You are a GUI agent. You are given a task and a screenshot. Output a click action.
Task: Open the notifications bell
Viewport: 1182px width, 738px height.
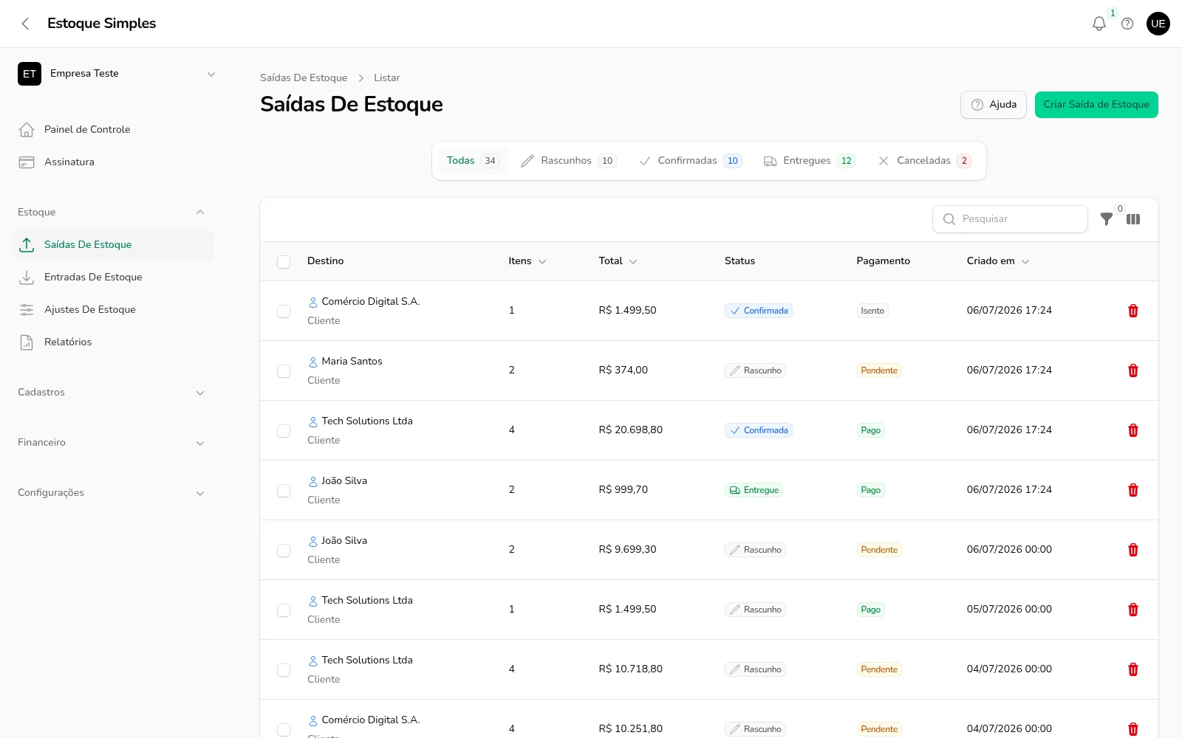[x=1099, y=24]
